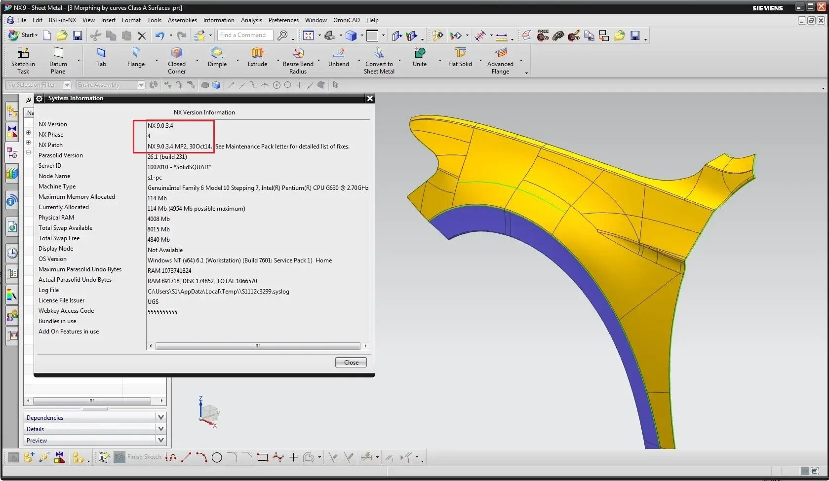Select the Flange tool
Image resolution: width=829 pixels, height=481 pixels.
click(136, 57)
